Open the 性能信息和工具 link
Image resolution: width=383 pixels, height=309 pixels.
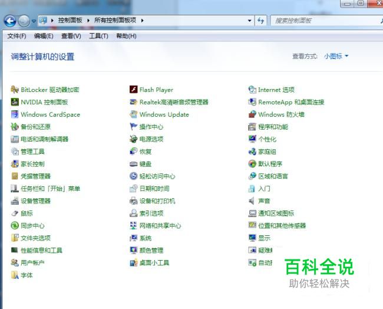coord(41,251)
